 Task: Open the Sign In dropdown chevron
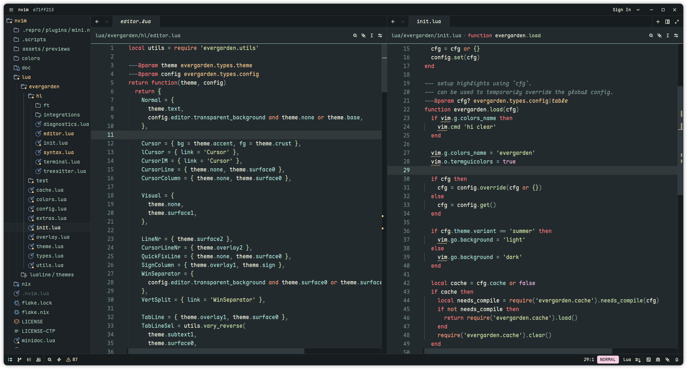click(638, 10)
